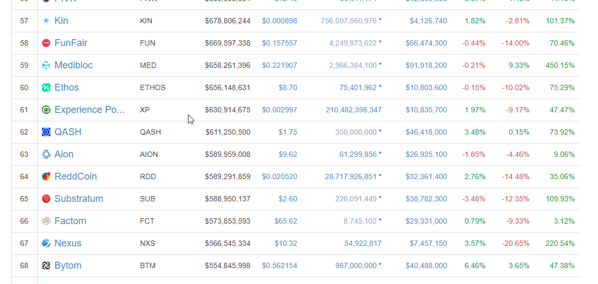Image resolution: width=598 pixels, height=284 pixels.
Task: Click Factom price $65.62
Action: pyautogui.click(x=286, y=221)
